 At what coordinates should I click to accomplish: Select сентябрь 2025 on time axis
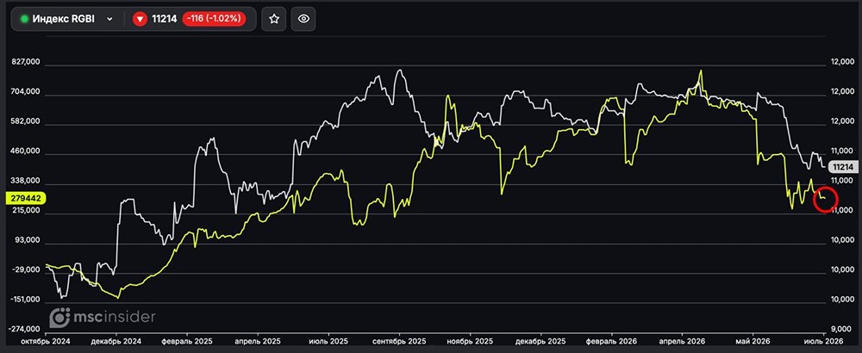click(x=399, y=342)
